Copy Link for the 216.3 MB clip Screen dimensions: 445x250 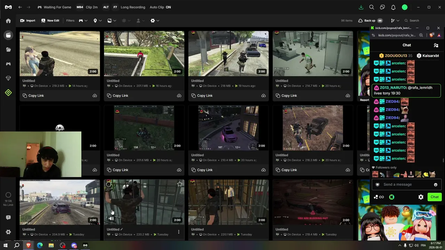click(x=286, y=170)
